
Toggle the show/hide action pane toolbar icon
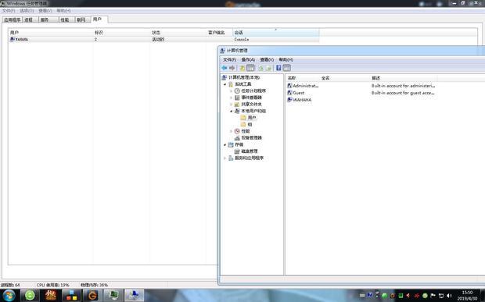(x=287, y=68)
